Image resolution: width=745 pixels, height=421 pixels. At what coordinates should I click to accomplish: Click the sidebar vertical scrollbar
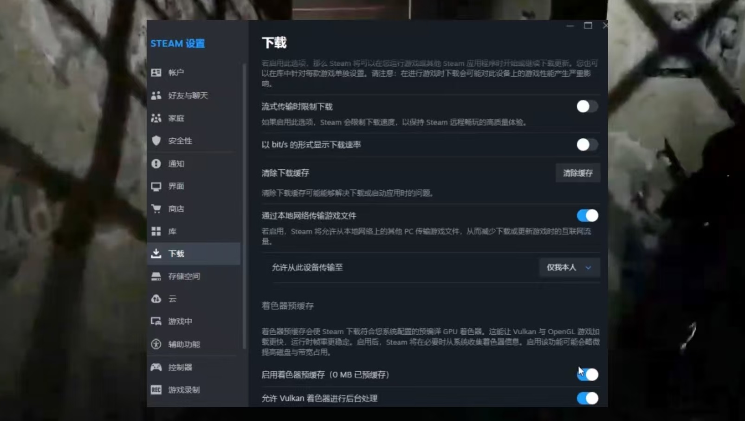(x=244, y=204)
